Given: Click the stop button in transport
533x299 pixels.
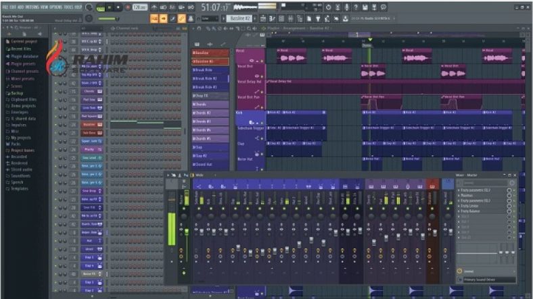Looking at the screenshot, I should (x=118, y=7).
